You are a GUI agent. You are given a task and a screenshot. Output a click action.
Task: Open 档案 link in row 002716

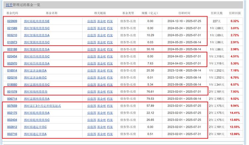[110, 134]
